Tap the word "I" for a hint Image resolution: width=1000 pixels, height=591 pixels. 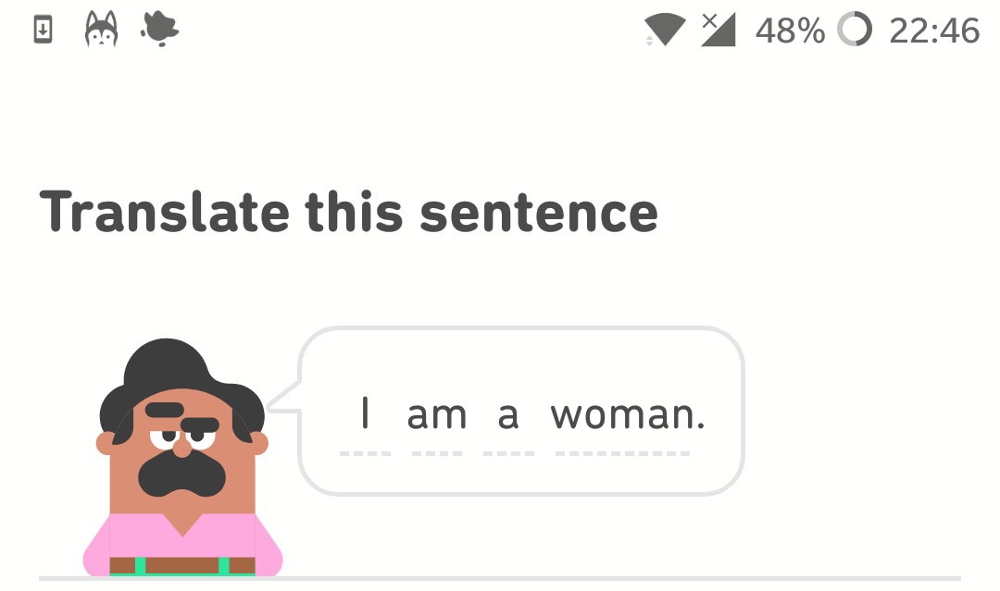click(366, 414)
